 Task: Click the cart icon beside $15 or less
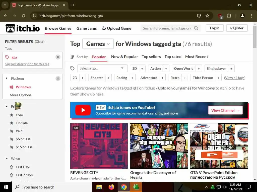pyautogui.click(x=12, y=147)
